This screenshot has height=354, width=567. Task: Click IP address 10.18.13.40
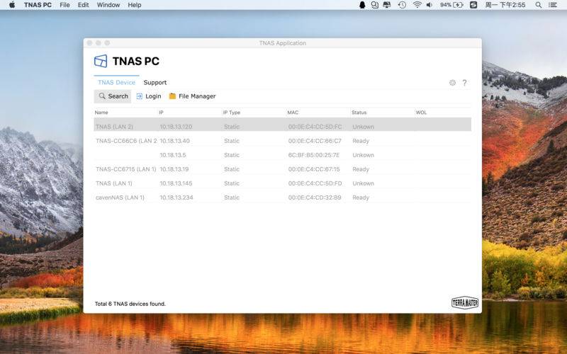click(174, 141)
